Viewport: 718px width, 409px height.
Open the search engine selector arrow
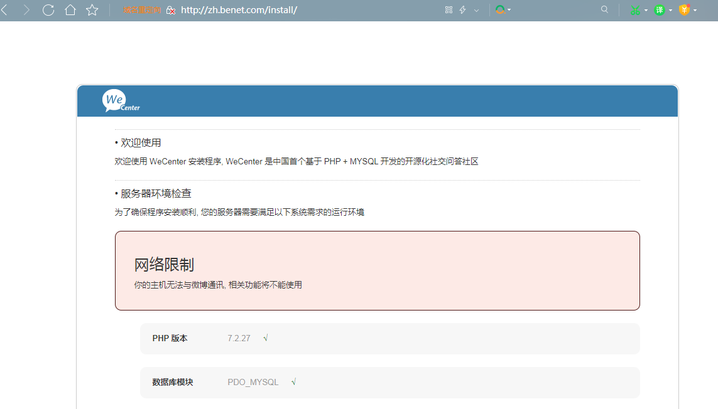click(509, 9)
